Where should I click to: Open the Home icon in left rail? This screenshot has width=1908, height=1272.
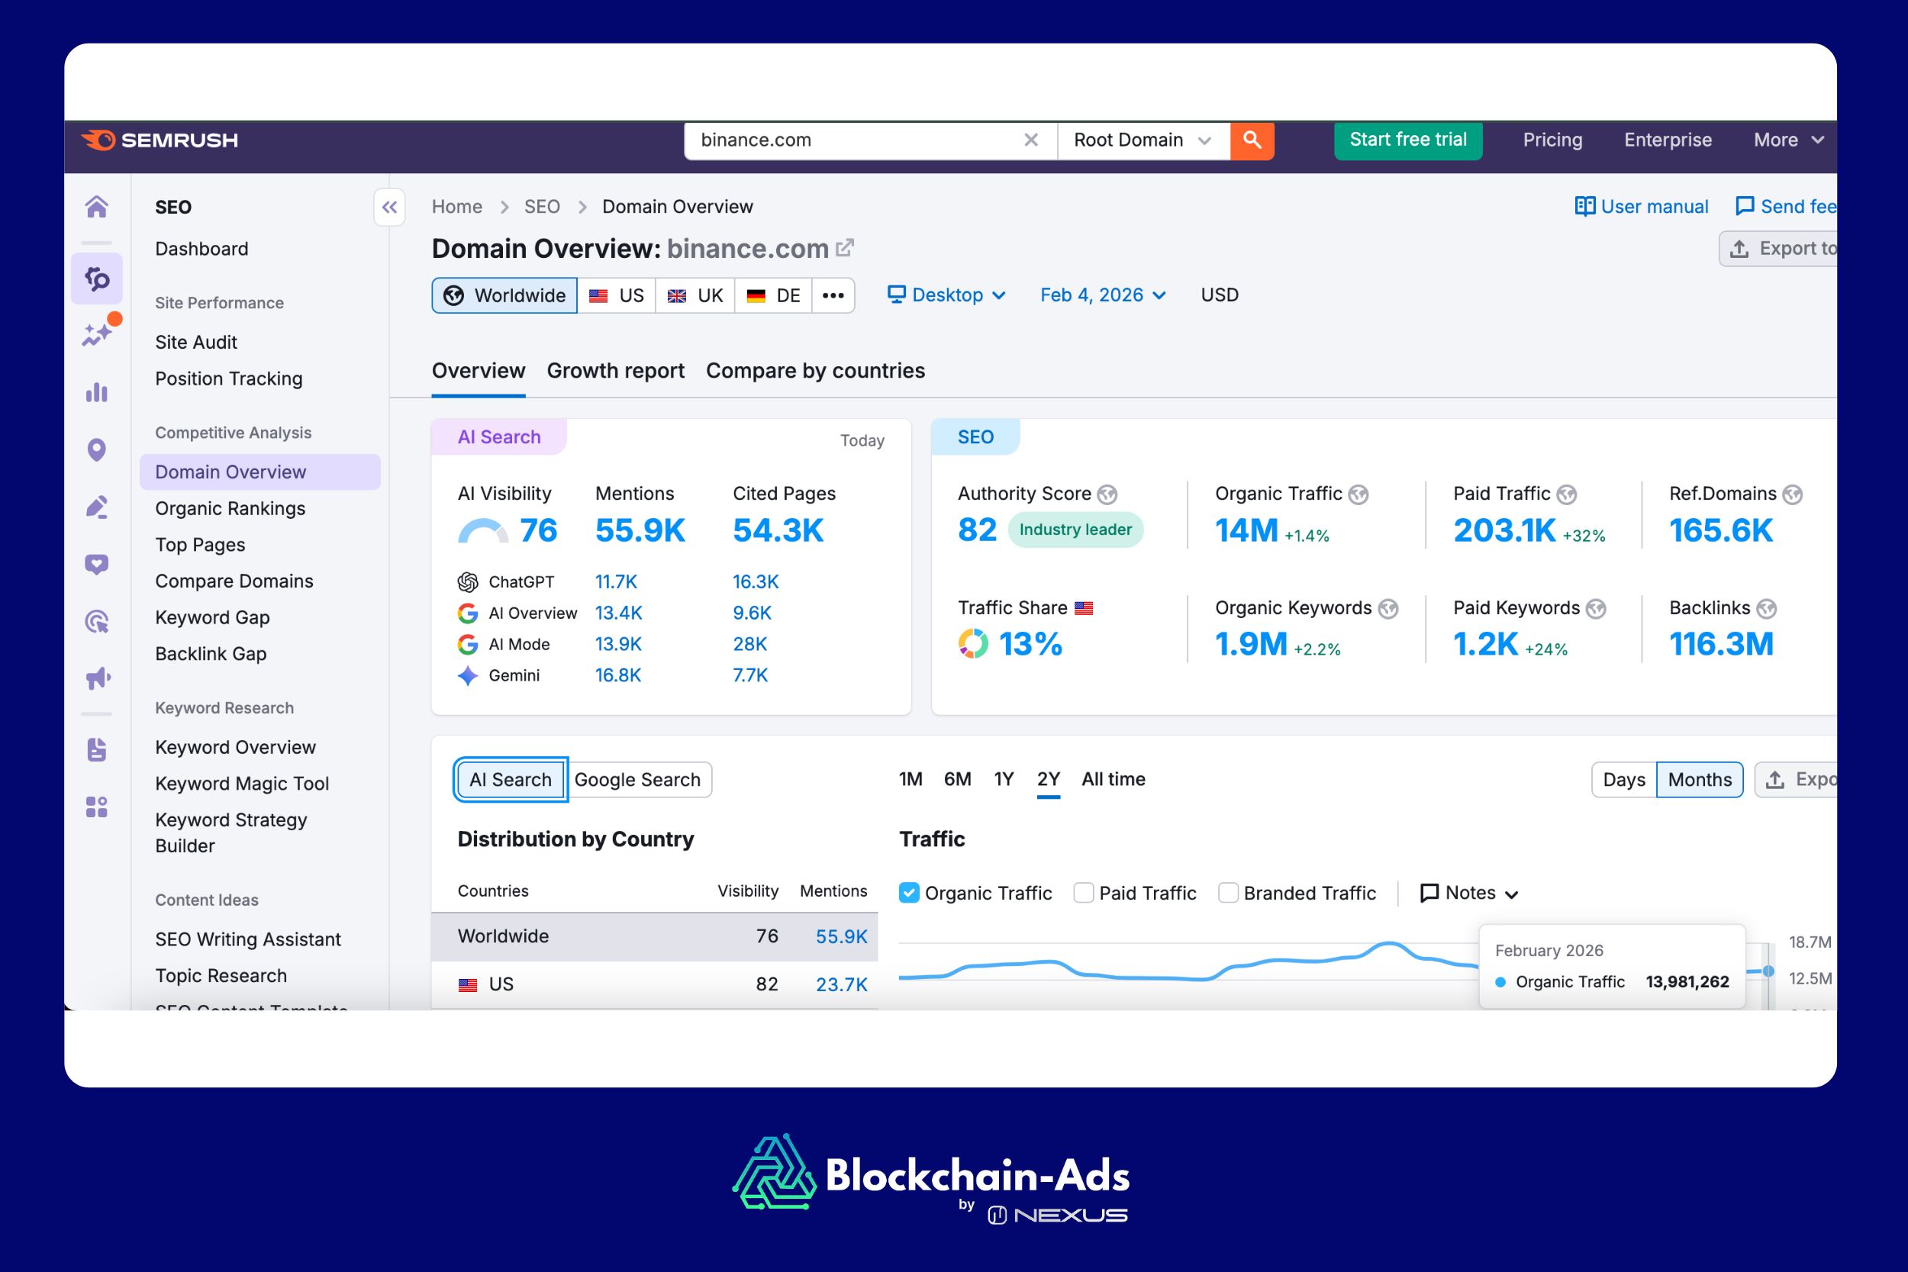96,207
